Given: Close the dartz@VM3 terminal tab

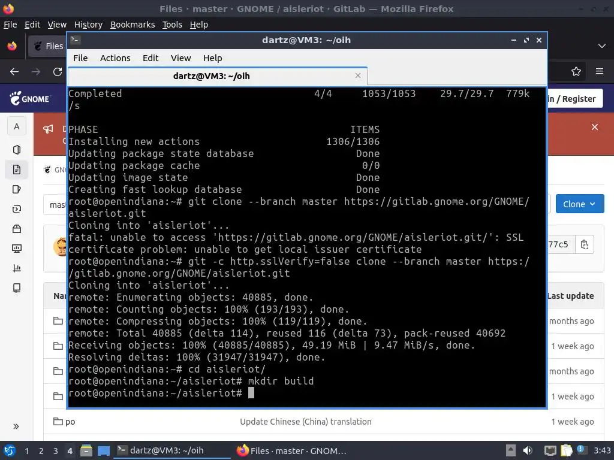Looking at the screenshot, I should click(357, 75).
